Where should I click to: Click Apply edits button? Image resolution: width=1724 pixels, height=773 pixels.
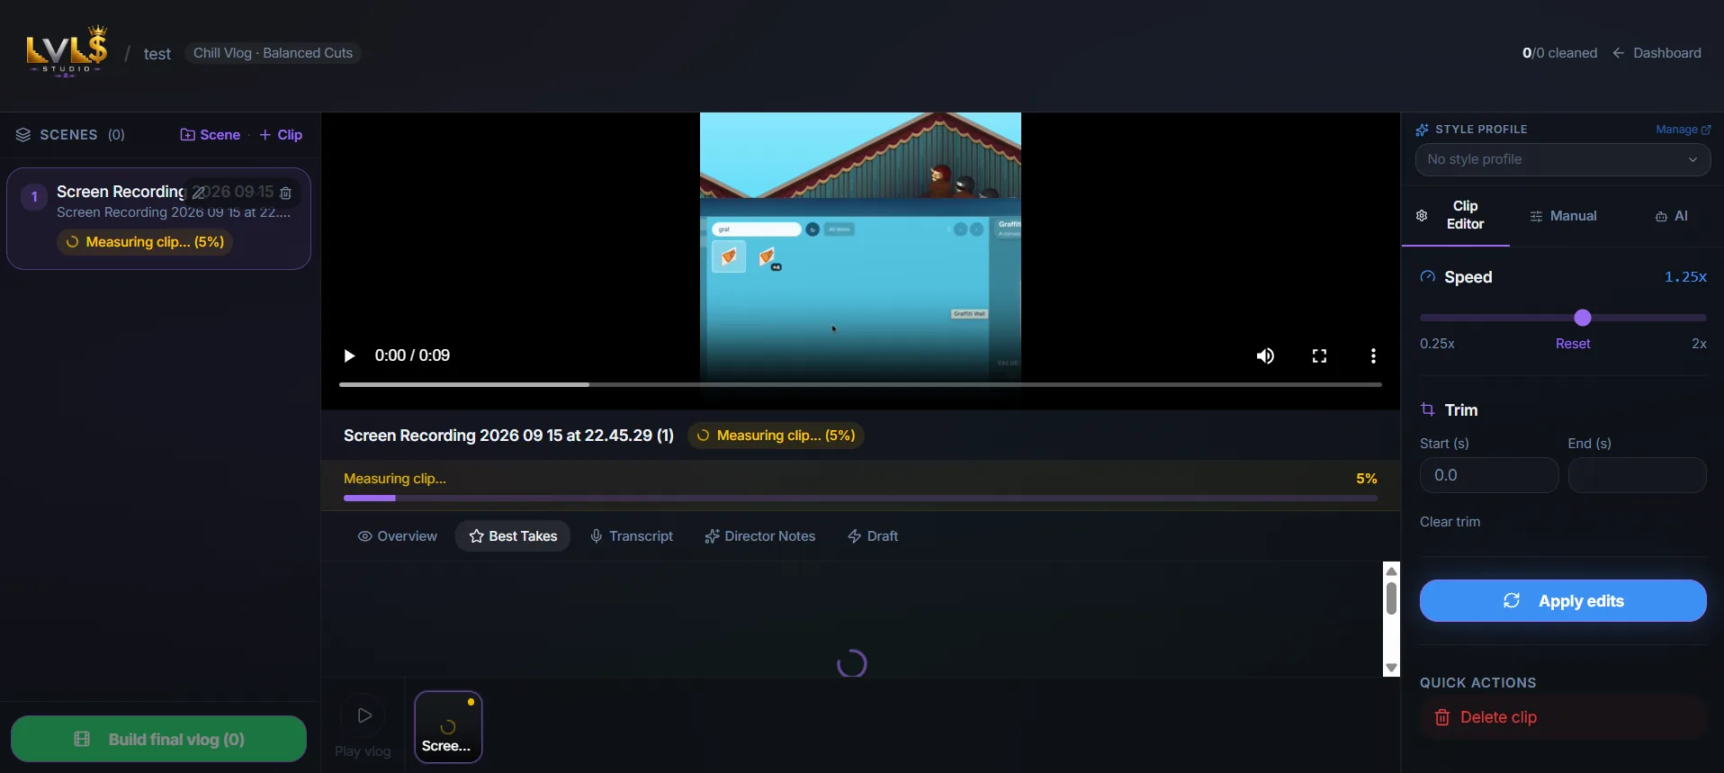pos(1563,600)
